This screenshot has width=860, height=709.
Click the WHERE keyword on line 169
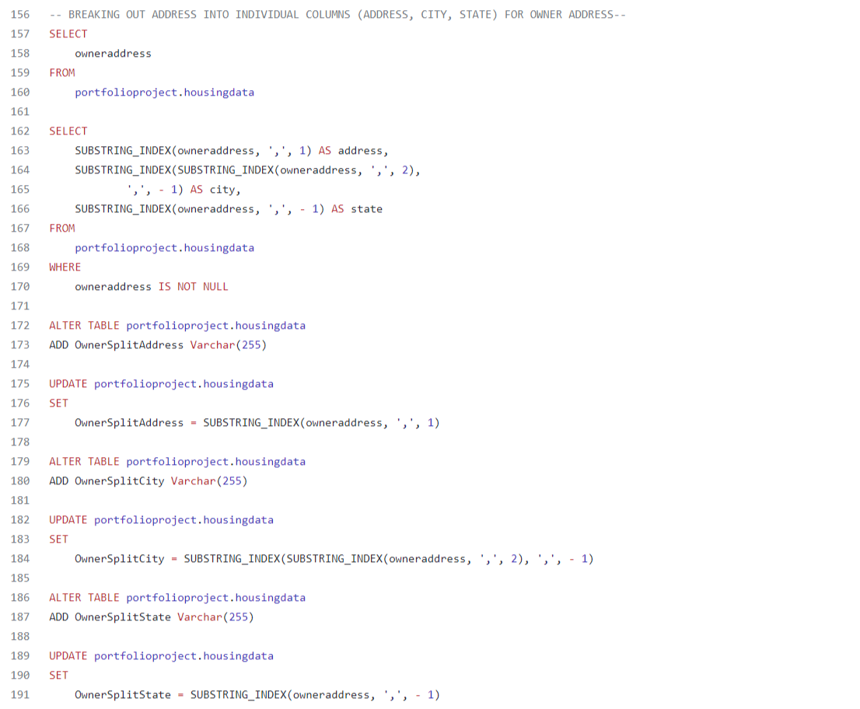coord(65,267)
